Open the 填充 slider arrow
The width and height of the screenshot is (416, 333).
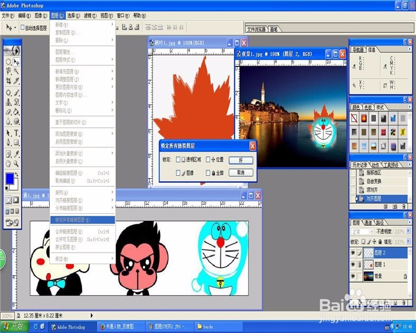click(x=408, y=242)
